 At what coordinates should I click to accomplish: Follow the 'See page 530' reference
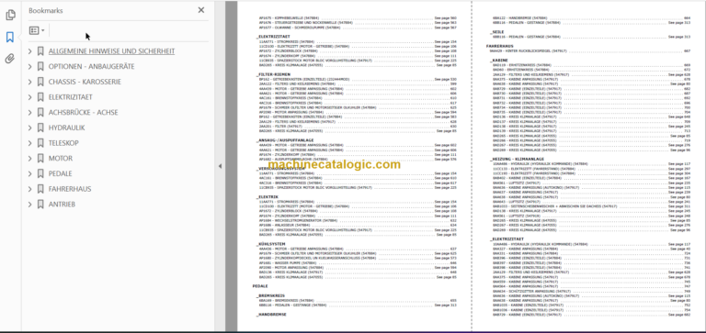click(445, 79)
